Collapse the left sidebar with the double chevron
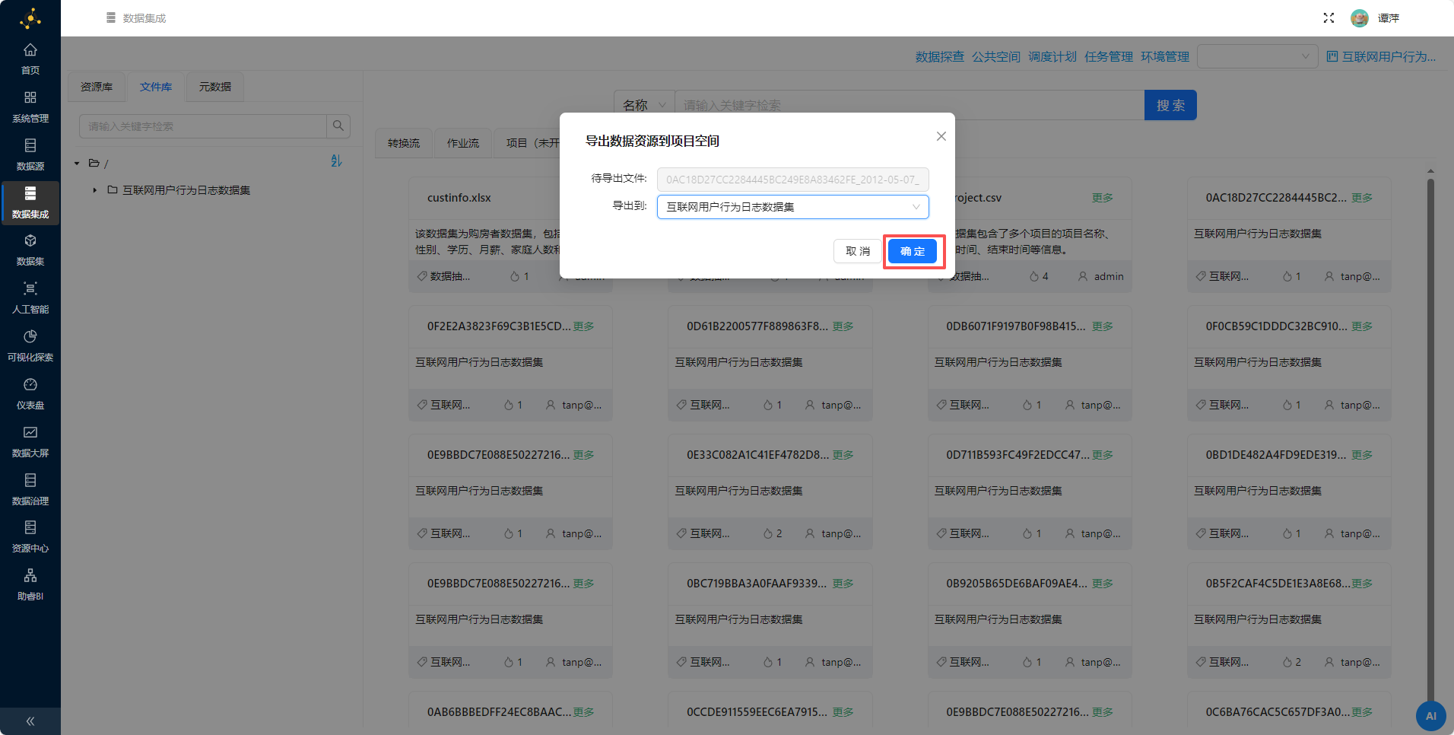 click(30, 721)
